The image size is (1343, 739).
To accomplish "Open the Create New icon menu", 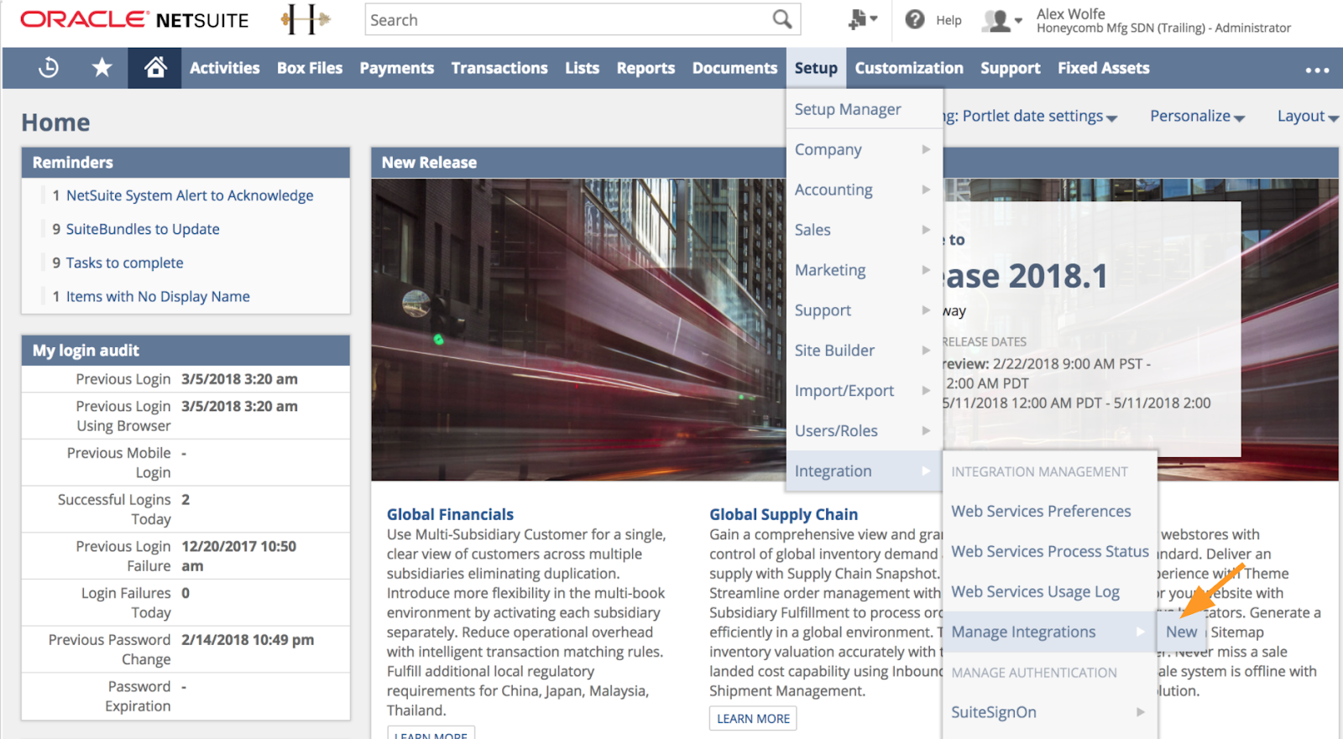I will click(862, 19).
